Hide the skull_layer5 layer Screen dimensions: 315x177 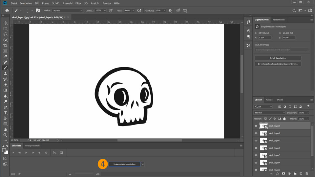pos(256,155)
